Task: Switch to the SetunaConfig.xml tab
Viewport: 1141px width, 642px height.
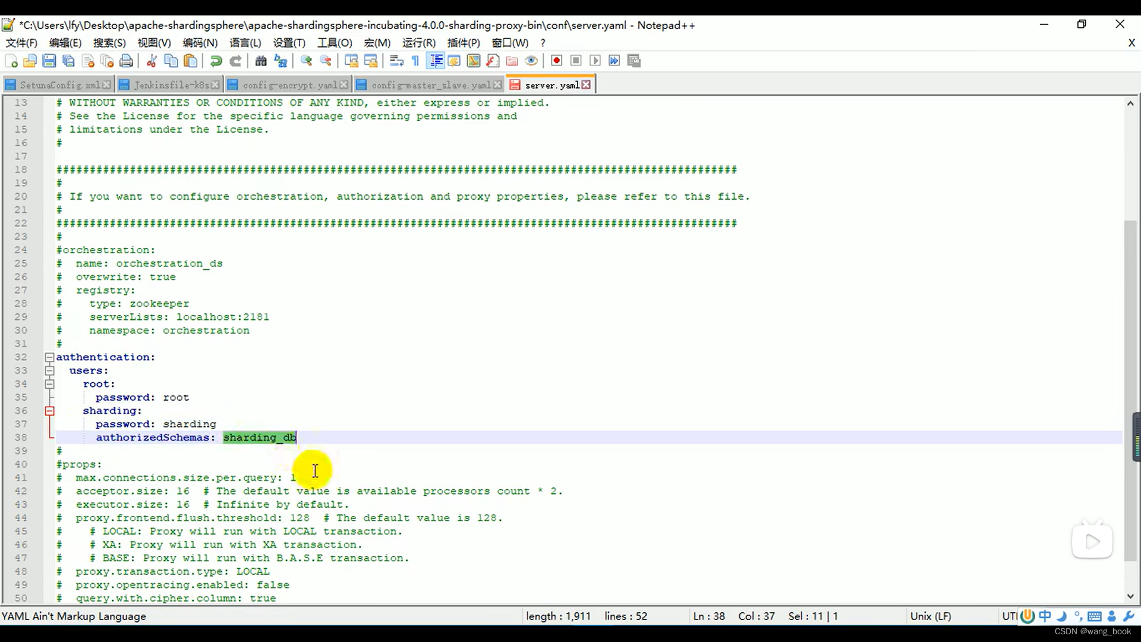Action: click(58, 85)
